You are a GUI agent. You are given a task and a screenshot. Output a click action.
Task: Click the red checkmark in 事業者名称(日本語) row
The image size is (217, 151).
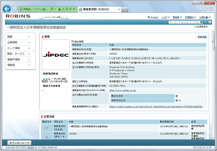pyautogui.click(x=47, y=127)
